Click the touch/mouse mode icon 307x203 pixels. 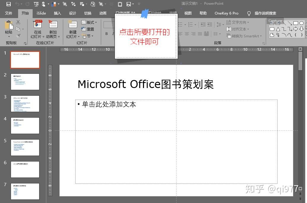point(44,4)
